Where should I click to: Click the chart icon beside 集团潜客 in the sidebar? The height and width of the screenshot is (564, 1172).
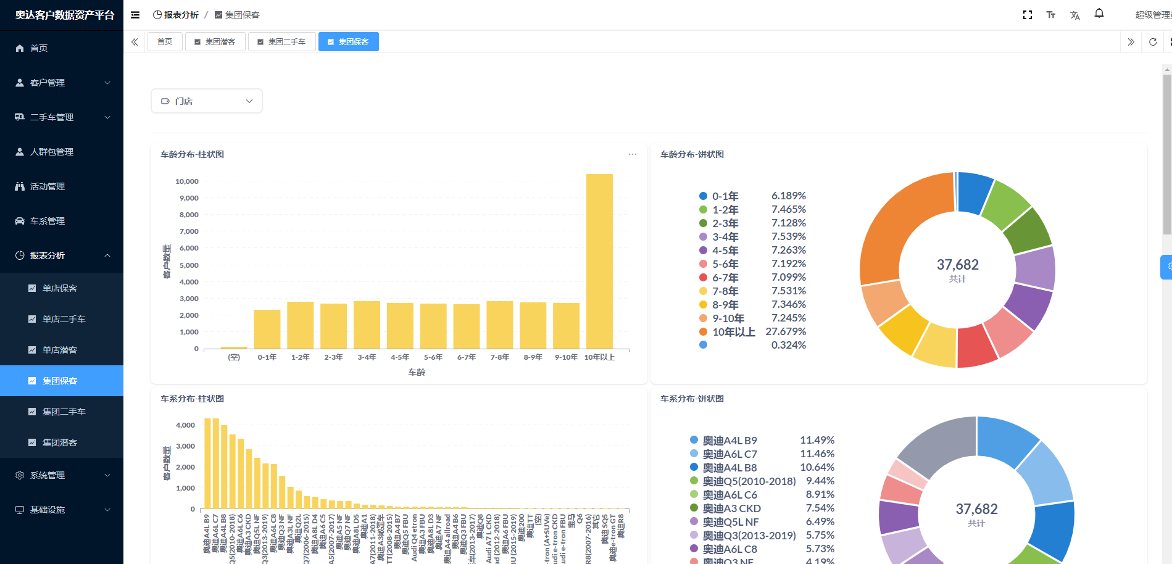pyautogui.click(x=32, y=442)
